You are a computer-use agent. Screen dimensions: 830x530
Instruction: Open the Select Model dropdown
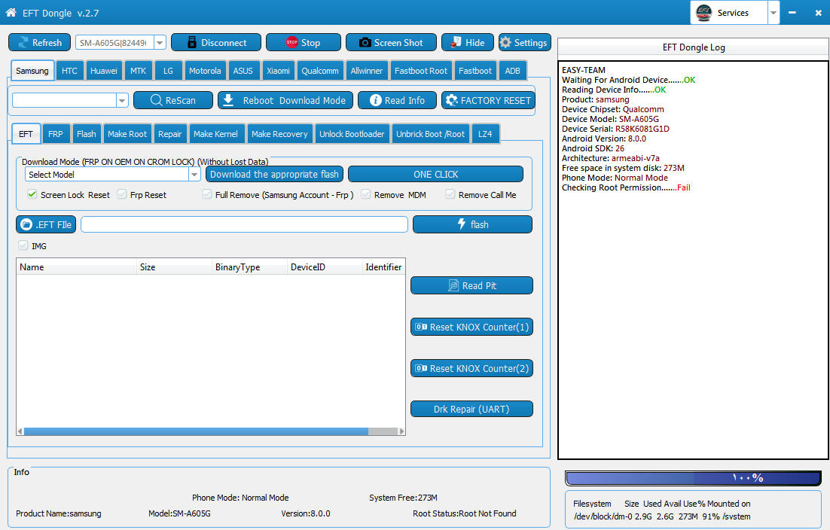pyautogui.click(x=194, y=174)
